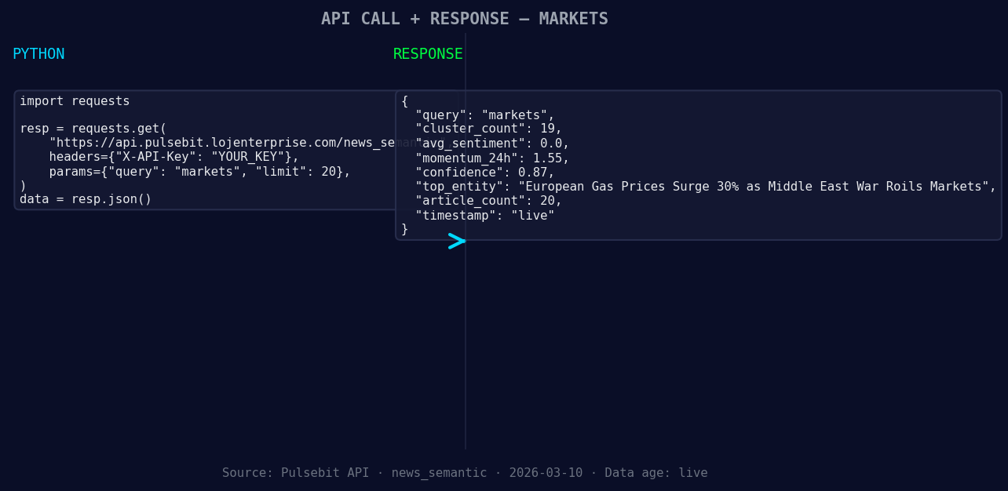Select the import requests code line

tap(75, 100)
